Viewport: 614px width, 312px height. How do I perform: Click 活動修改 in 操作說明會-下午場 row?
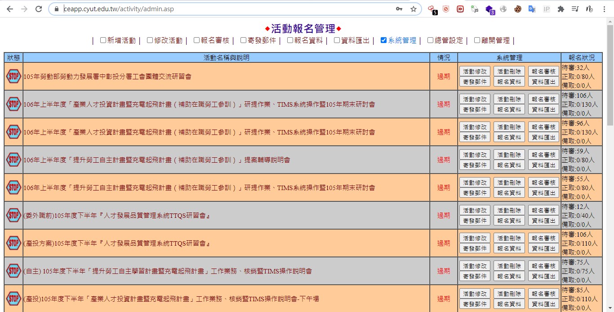[x=475, y=294]
